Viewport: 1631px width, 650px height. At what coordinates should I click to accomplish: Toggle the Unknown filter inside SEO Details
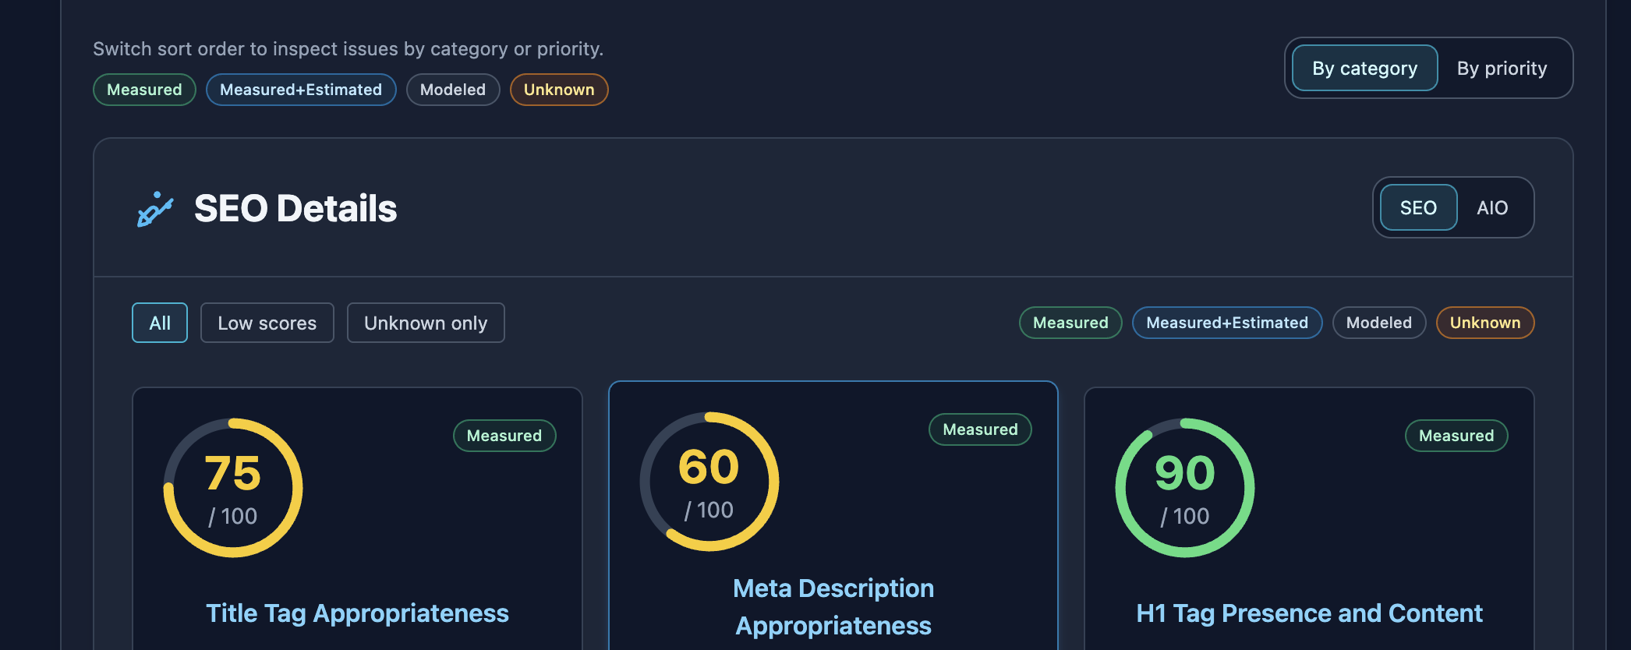coord(1484,322)
